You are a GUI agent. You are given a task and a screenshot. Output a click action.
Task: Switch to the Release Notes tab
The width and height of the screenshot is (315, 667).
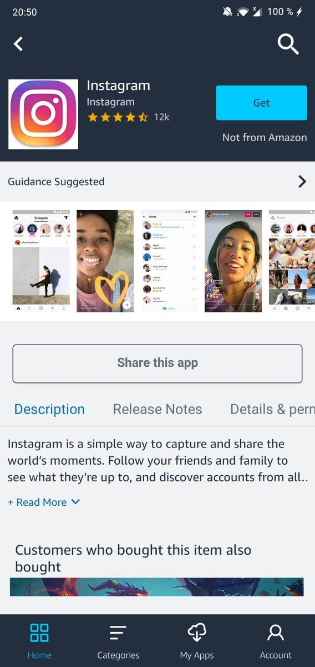[x=157, y=410]
